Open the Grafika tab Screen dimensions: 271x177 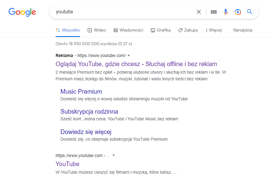click(161, 30)
